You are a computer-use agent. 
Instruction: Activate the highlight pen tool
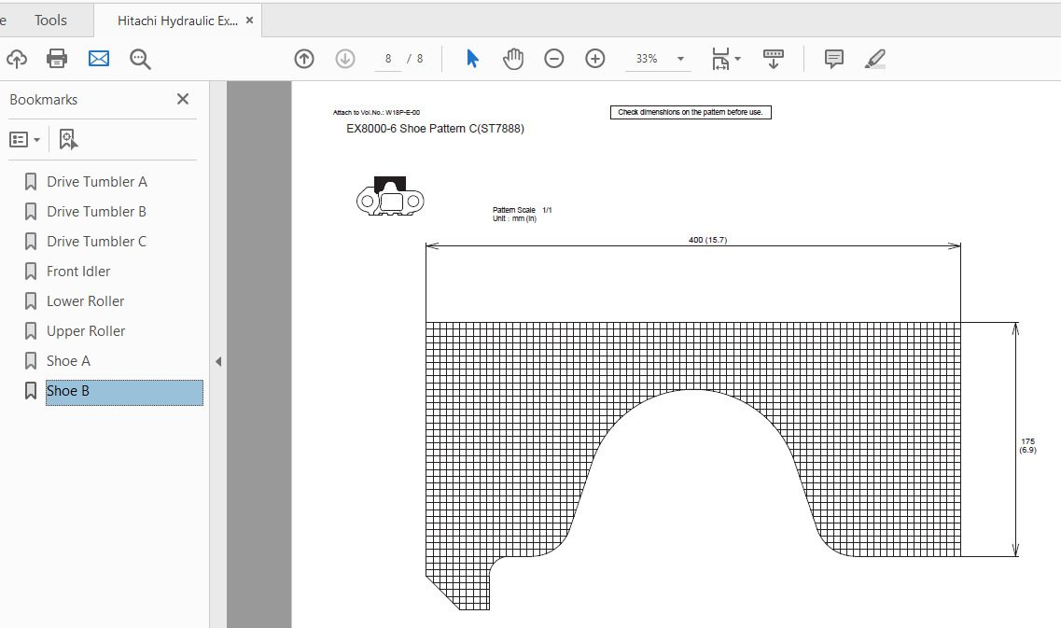[874, 59]
